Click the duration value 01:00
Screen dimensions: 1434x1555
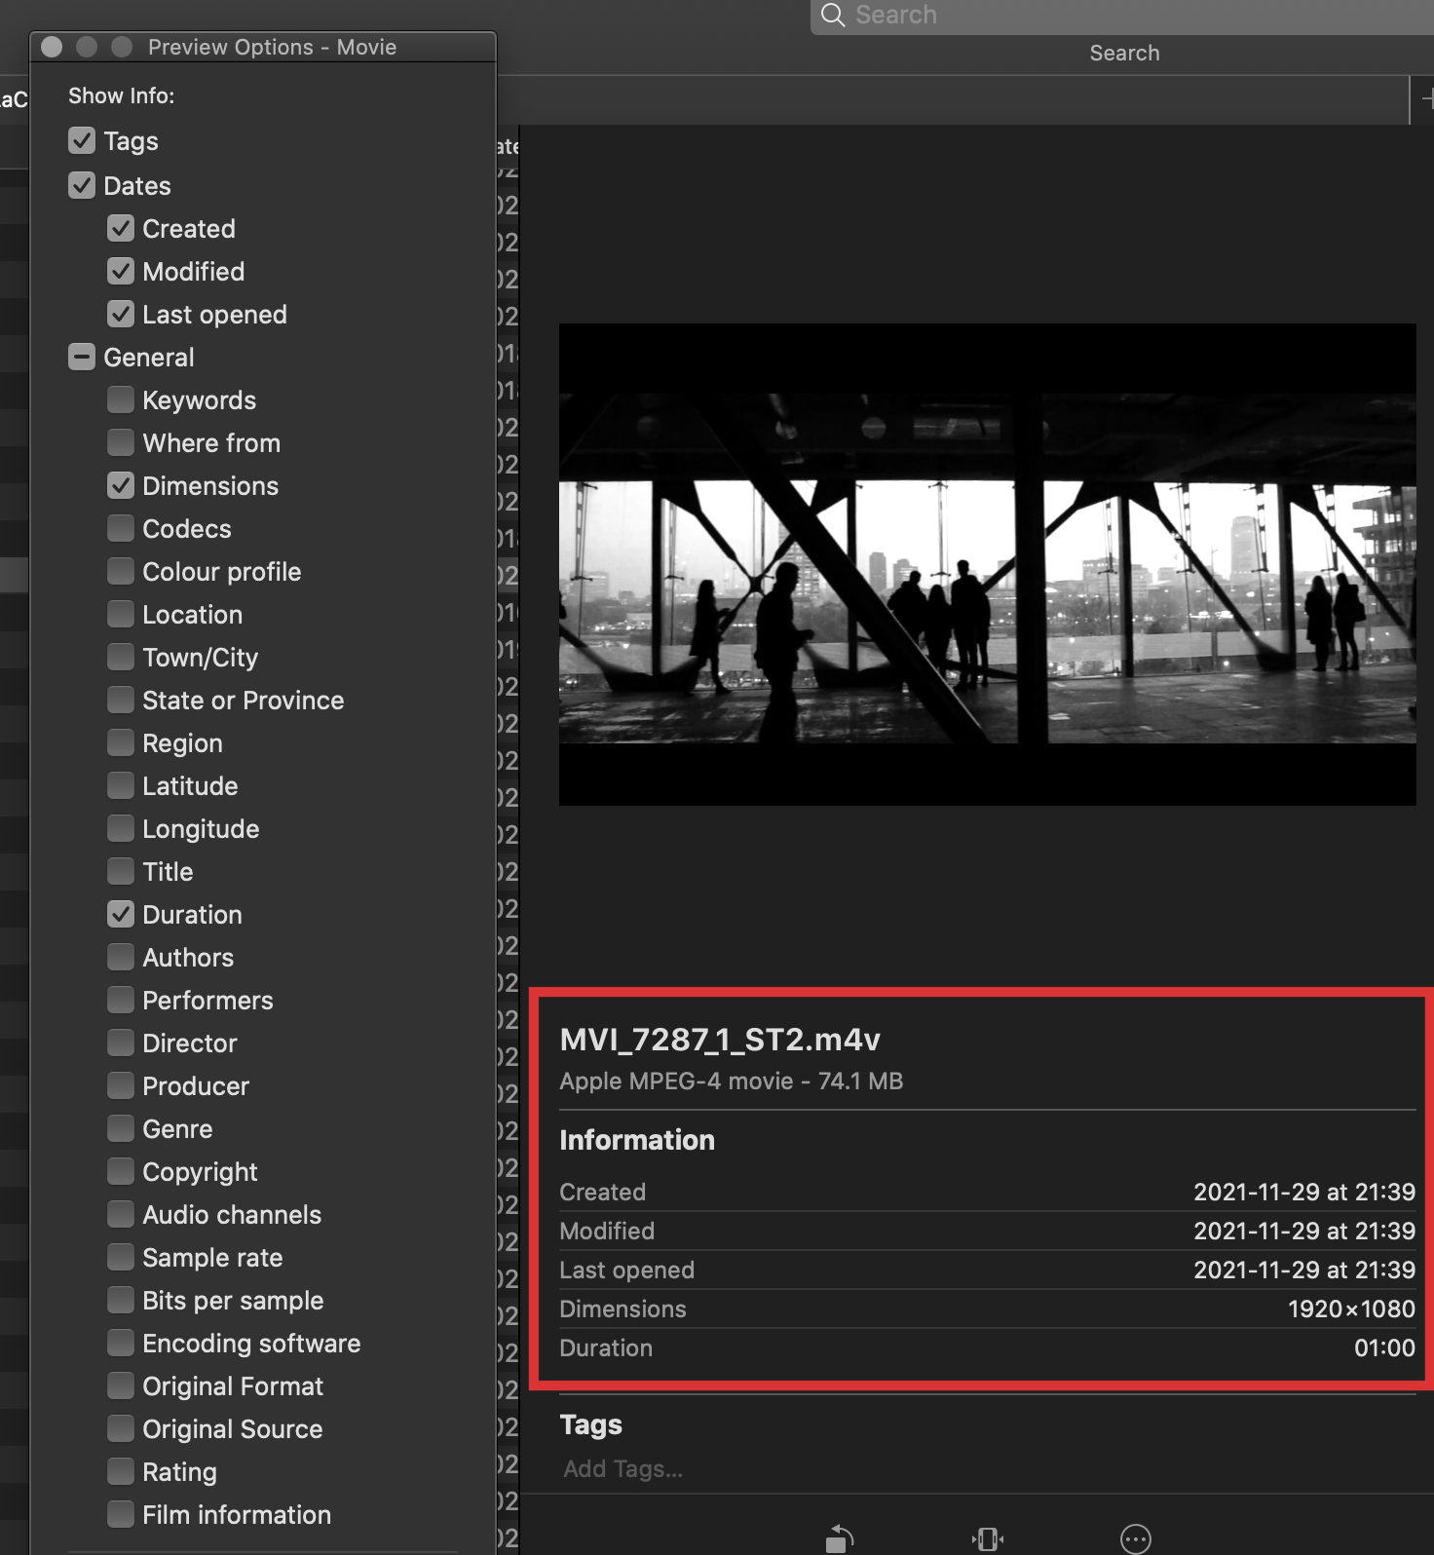[x=1384, y=1347]
